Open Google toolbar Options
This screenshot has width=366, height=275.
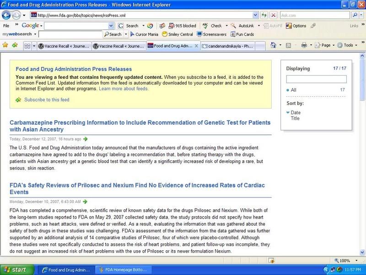(296, 26)
